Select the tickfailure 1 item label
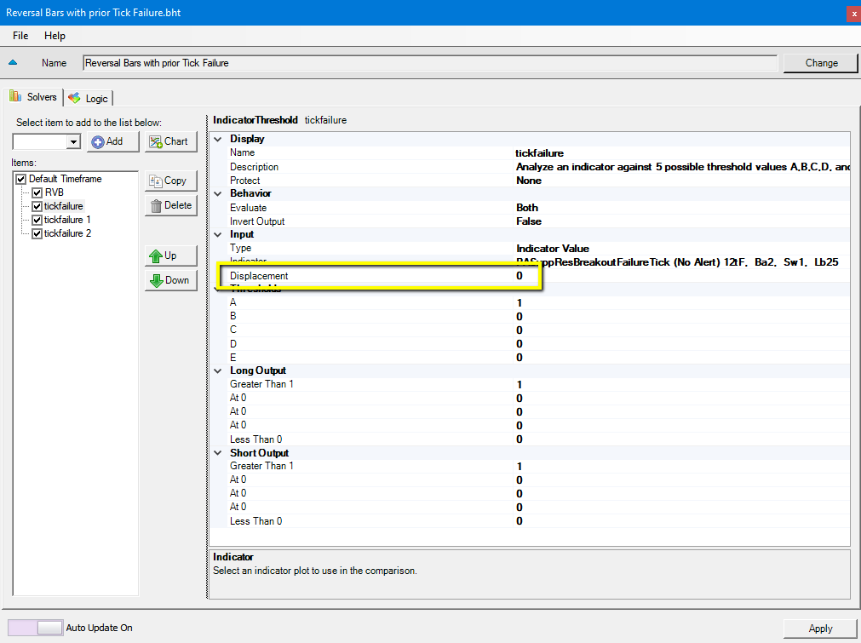The height and width of the screenshot is (643, 861). [67, 221]
